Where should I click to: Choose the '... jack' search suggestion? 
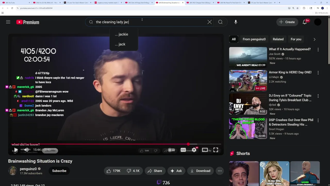[124, 44]
